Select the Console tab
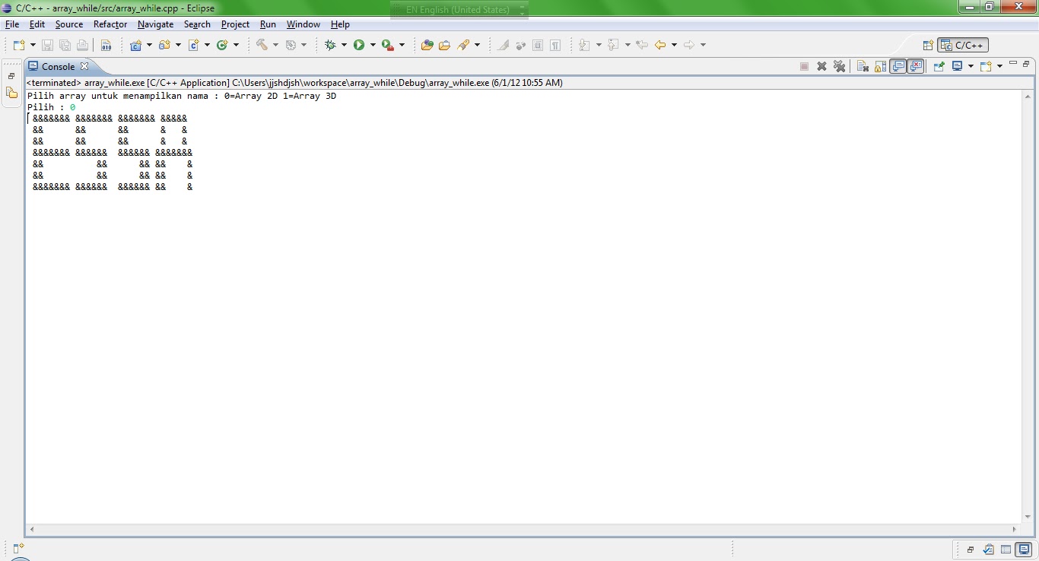1039x561 pixels. click(x=58, y=66)
